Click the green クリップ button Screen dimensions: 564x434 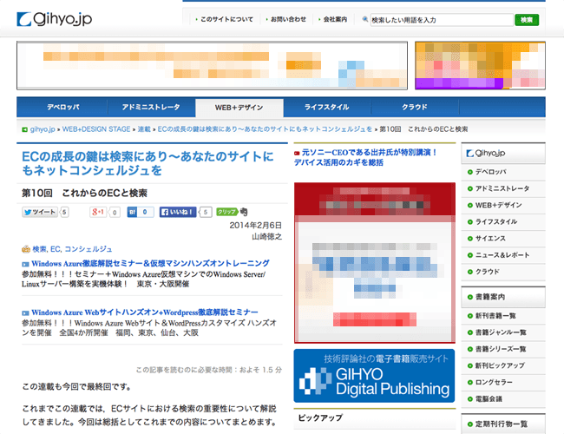226,212
